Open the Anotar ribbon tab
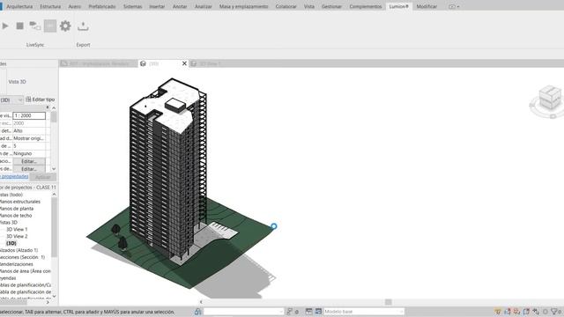The image size is (564, 317). [x=180, y=6]
